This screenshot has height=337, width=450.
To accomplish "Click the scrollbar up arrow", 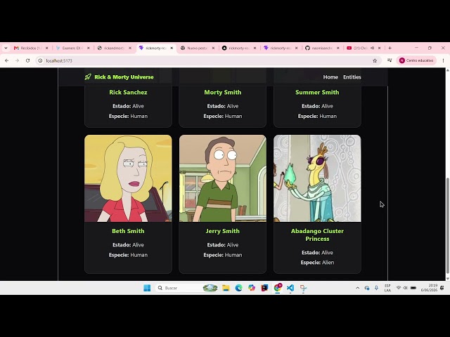I will (447, 70).
